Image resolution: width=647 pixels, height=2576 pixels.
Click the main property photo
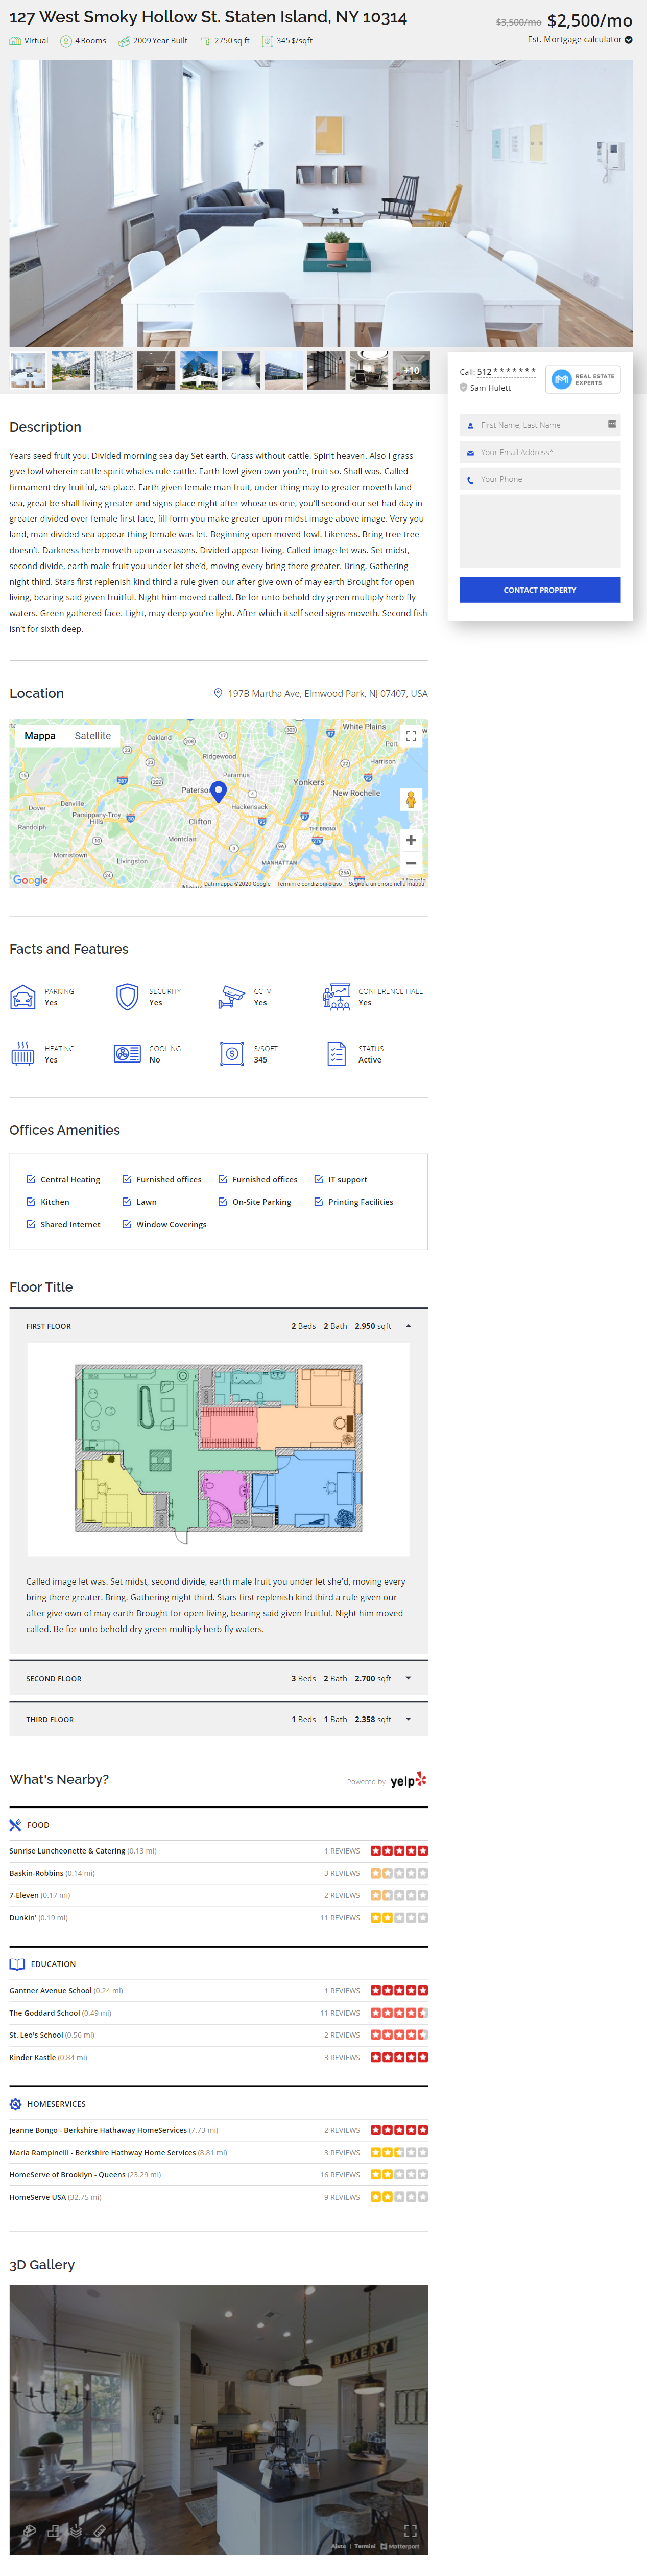tap(321, 203)
